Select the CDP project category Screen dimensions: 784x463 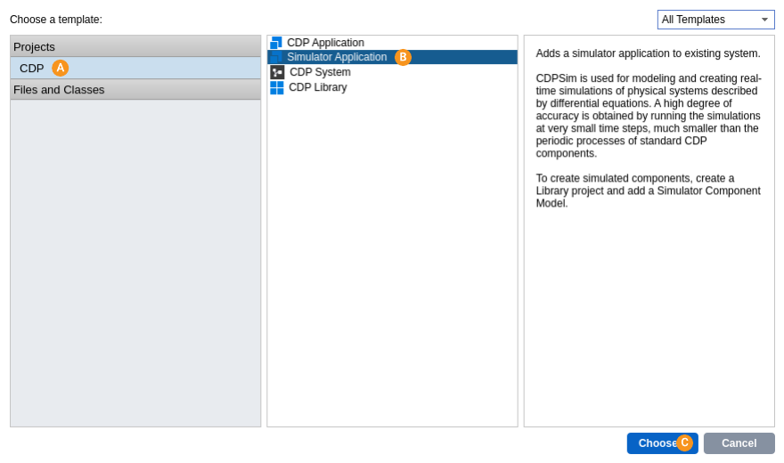[32, 68]
